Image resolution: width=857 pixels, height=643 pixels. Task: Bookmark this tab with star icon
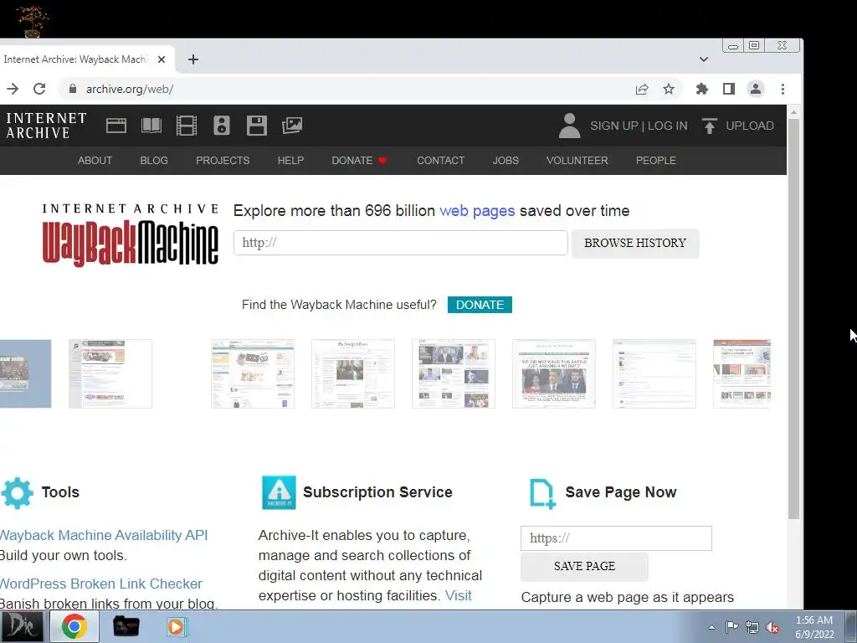(669, 89)
